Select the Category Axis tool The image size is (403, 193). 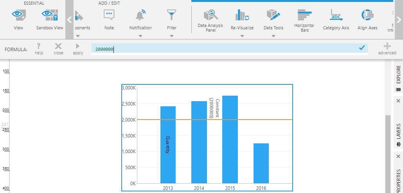coord(336,16)
